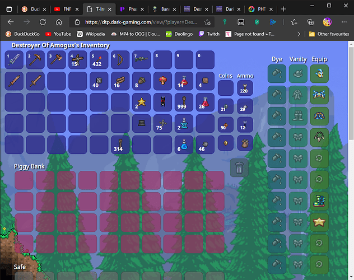Select the stone stack showing 46
Viewport: 354px width, 280px height.
point(205,144)
